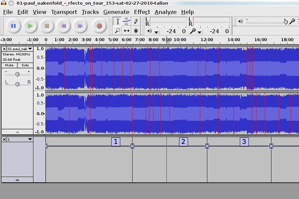This screenshot has height=199, width=299.
Task: Select the Zoom magnifier tool
Action: click(118, 31)
